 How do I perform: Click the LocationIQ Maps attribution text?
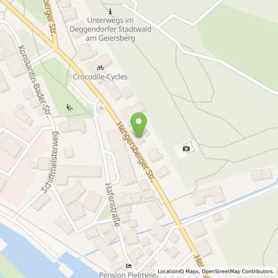[179, 271]
